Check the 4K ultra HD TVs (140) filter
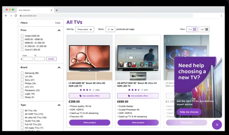Viewport: 229px width, 135px height. point(22,117)
